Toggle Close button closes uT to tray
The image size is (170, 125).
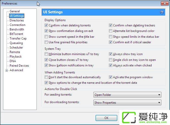(46, 60)
